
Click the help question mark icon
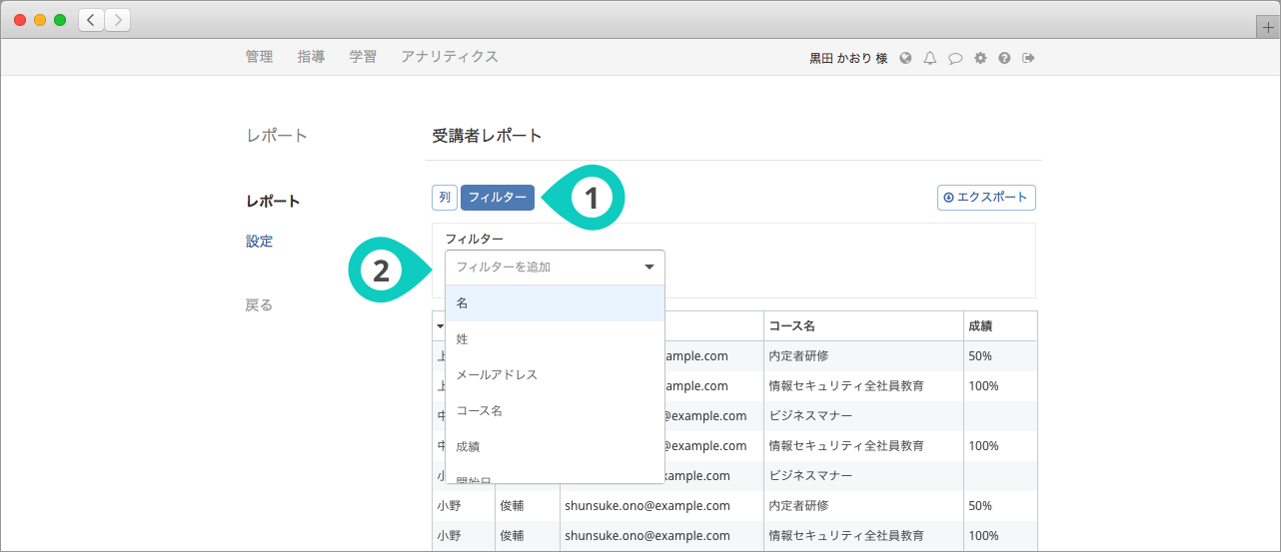tap(1004, 58)
